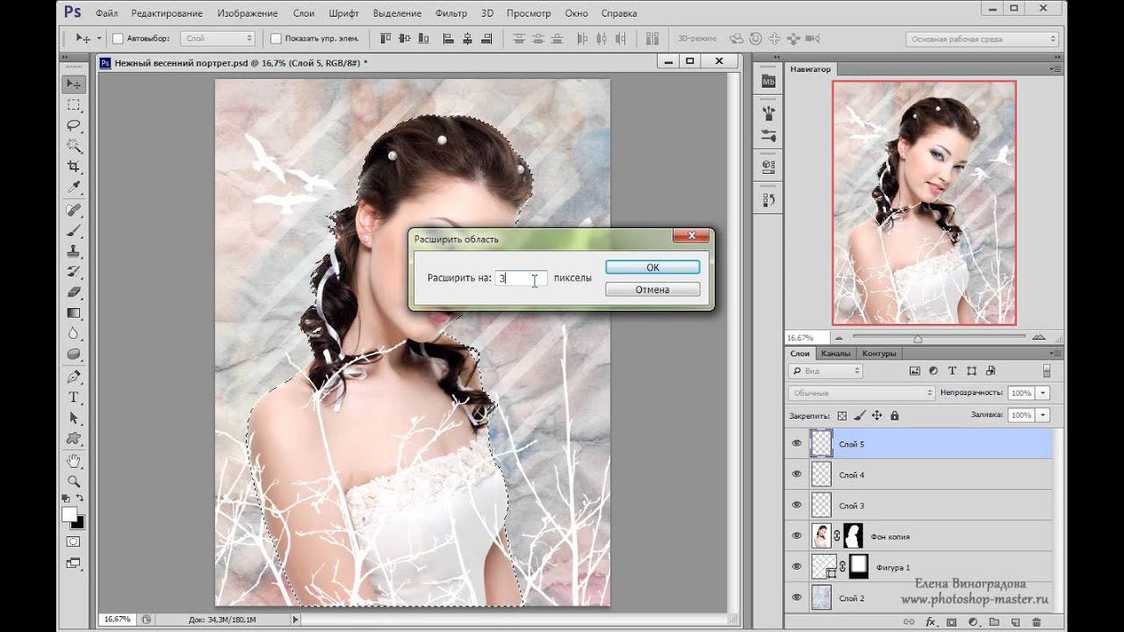Viewport: 1124px width, 632px height.
Task: Select the Zoom tool
Action: click(74, 482)
